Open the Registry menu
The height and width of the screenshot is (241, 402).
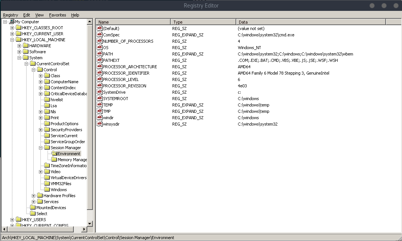[x=10, y=15]
